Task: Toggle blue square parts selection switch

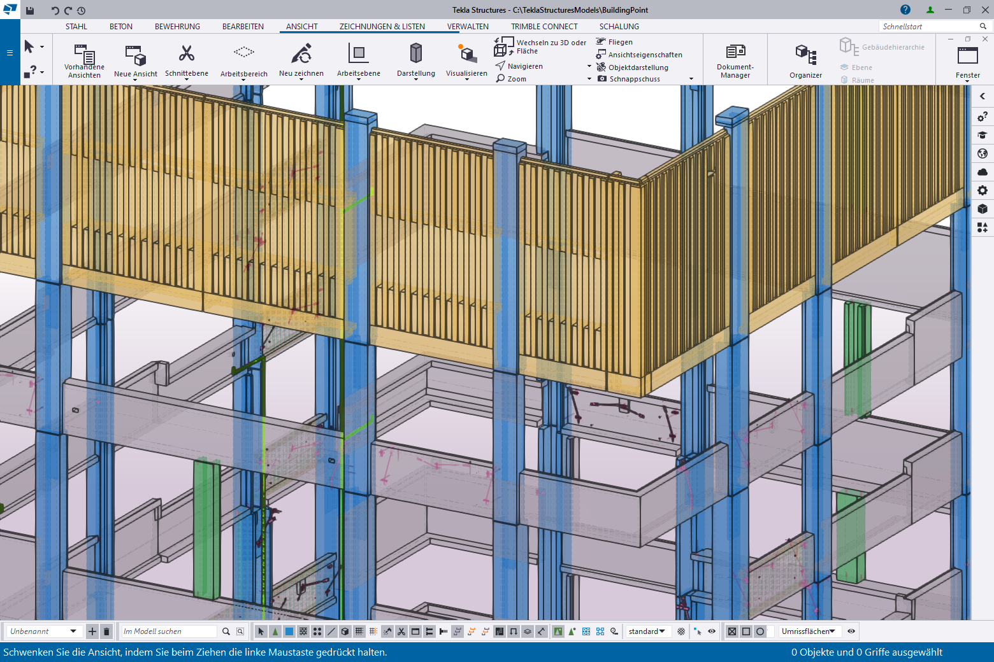Action: 289,631
